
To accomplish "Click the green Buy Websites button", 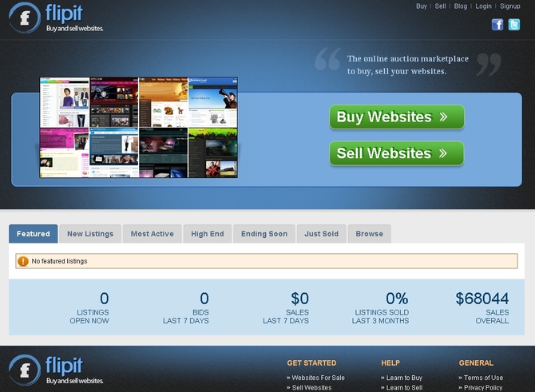I will pos(397,117).
